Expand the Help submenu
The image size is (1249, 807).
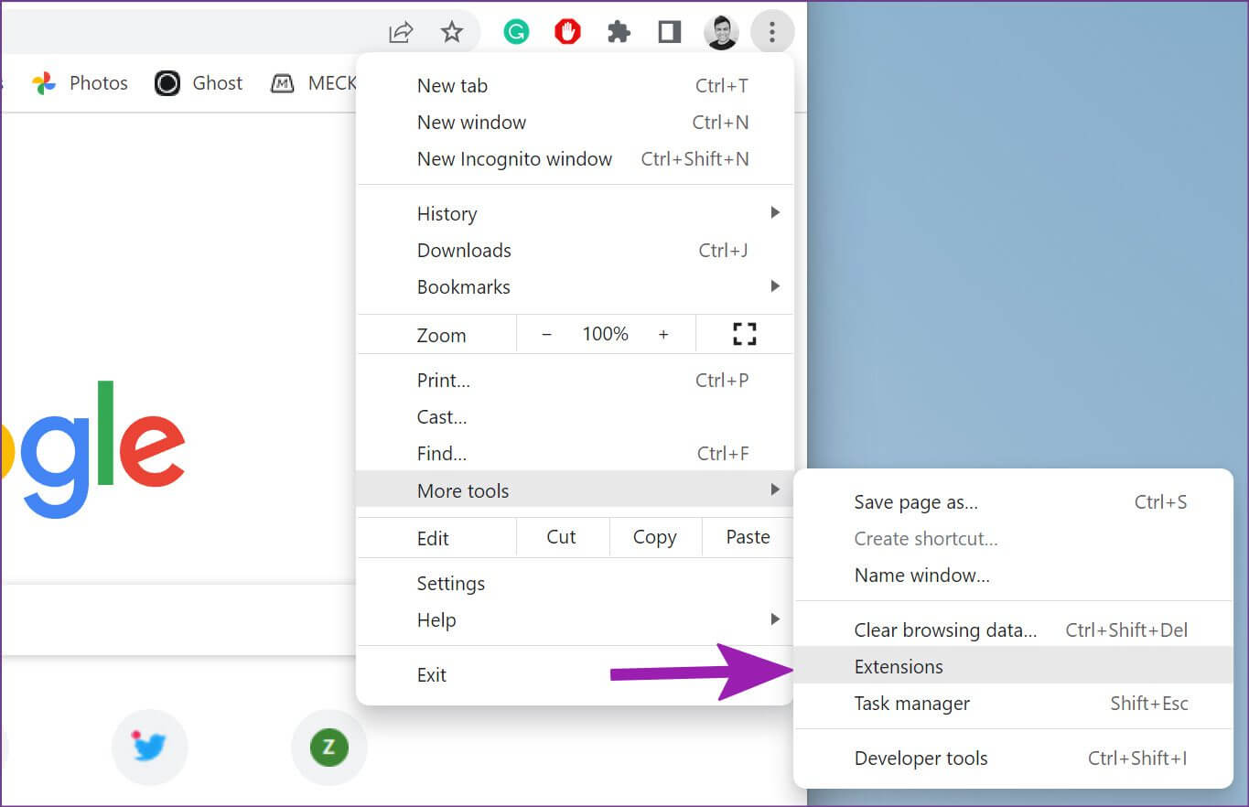pyautogui.click(x=575, y=619)
